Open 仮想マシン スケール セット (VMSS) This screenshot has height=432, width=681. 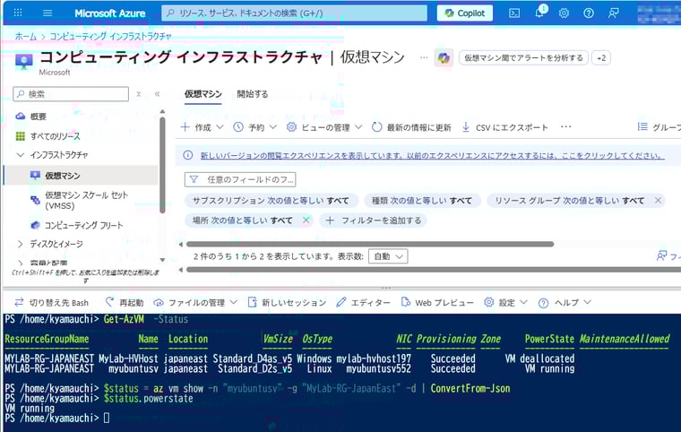pyautogui.click(x=86, y=201)
